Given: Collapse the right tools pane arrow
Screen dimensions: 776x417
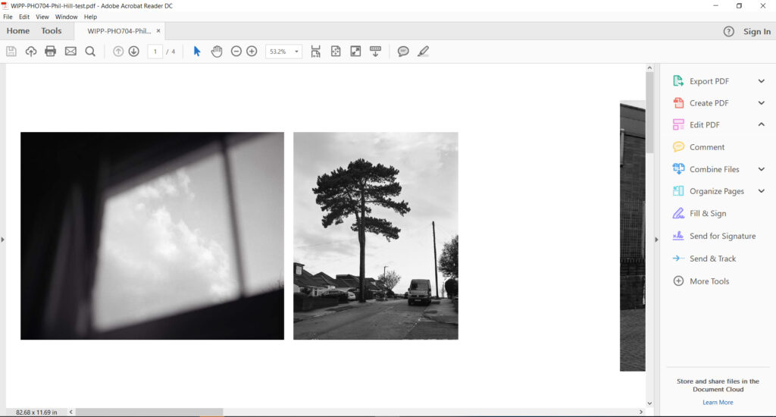Looking at the screenshot, I should coord(656,240).
